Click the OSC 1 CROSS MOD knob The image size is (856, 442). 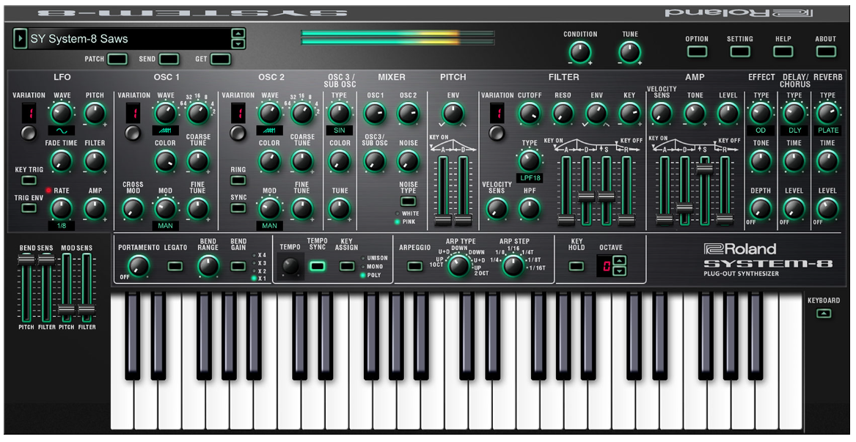133,210
